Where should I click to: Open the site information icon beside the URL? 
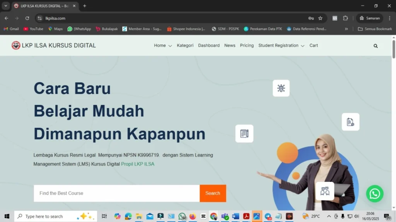coord(40,18)
